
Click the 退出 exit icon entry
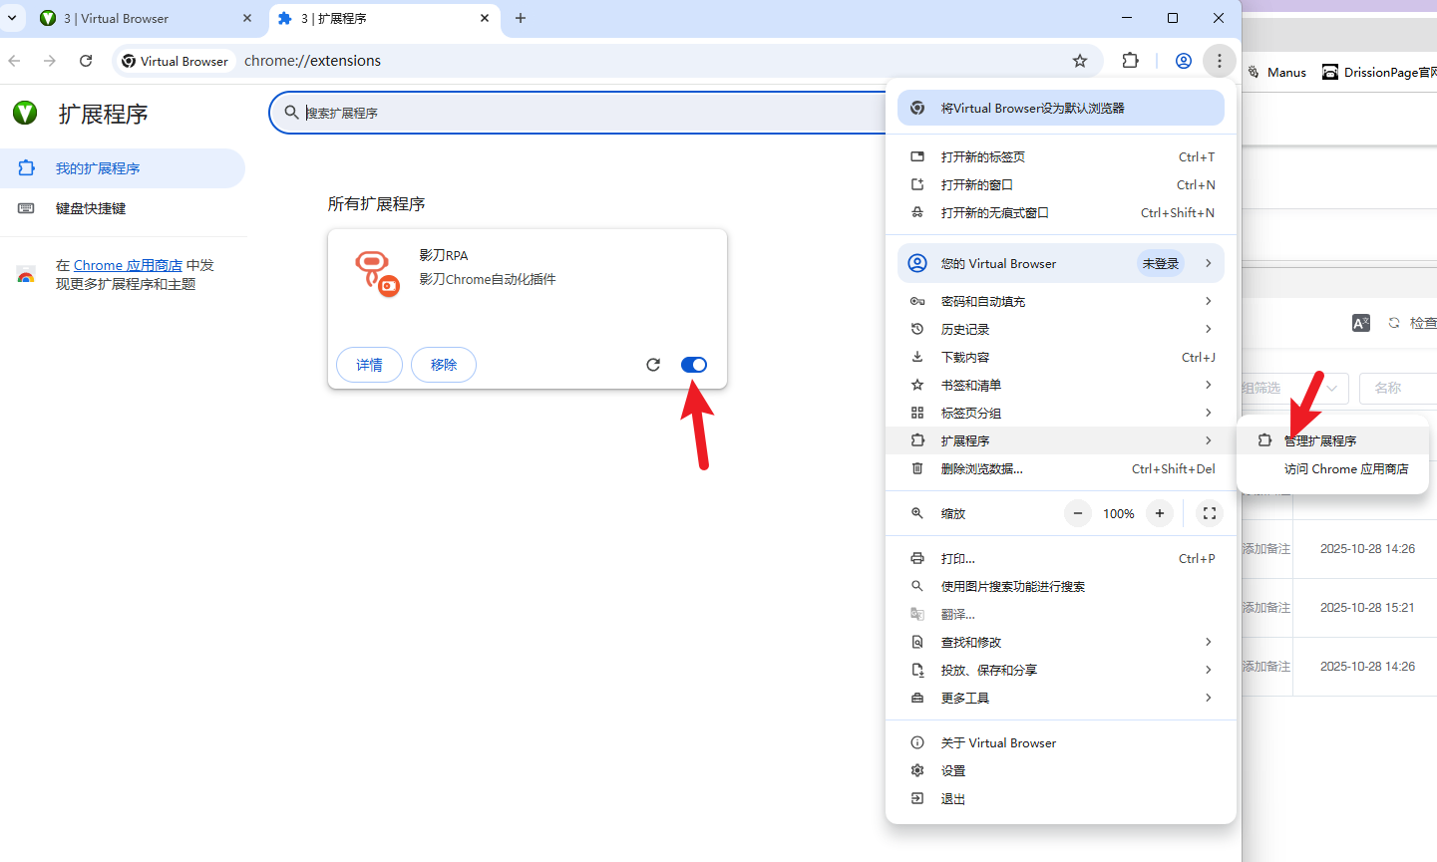917,798
